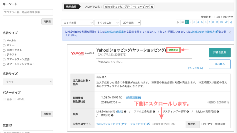237x133 pixels.
Task: Check the HTML banner type checkbox
Action: pyautogui.click(x=14, y=99)
